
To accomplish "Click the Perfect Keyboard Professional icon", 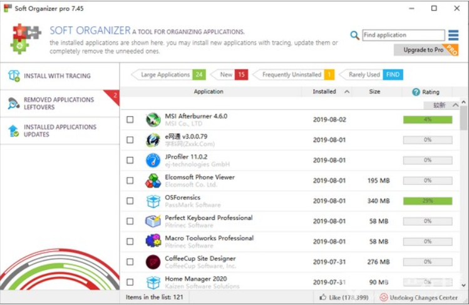I will (153, 221).
